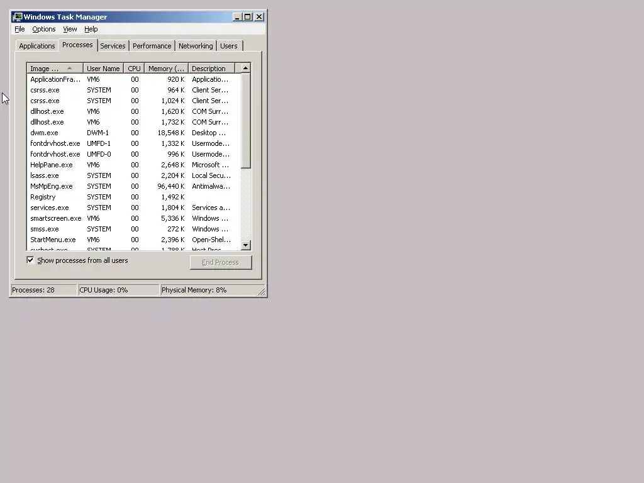Select the smartscreen.exe process
644x483 pixels.
coord(133,218)
